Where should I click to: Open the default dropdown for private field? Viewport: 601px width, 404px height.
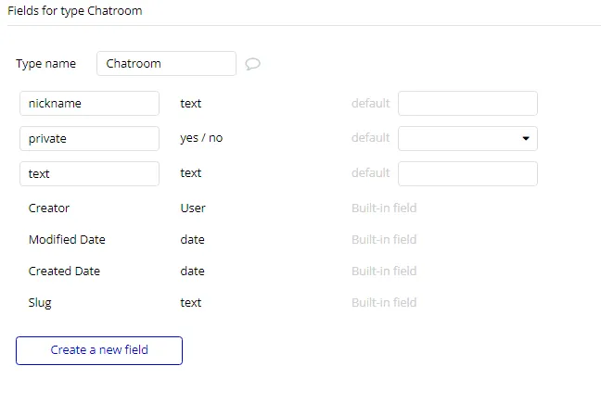467,138
